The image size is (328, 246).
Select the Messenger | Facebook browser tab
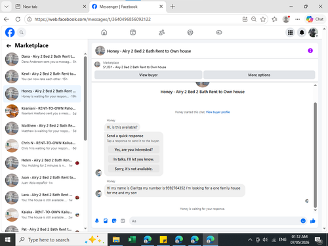[x=127, y=7]
